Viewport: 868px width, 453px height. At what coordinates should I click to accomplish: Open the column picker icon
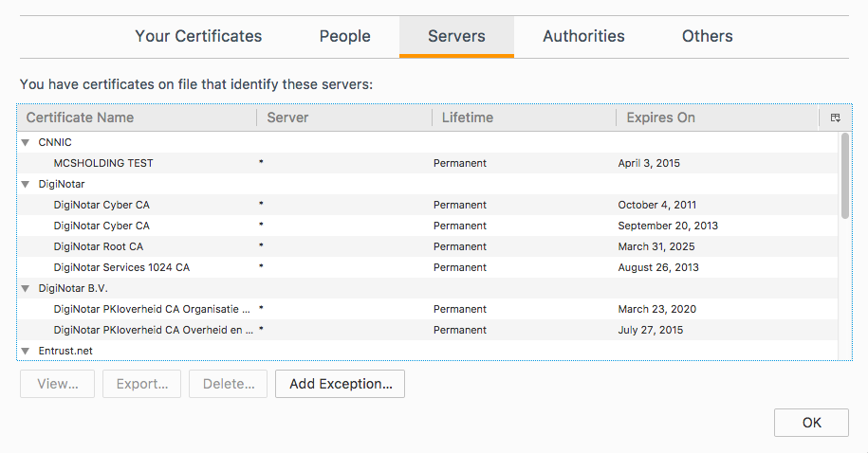[836, 118]
